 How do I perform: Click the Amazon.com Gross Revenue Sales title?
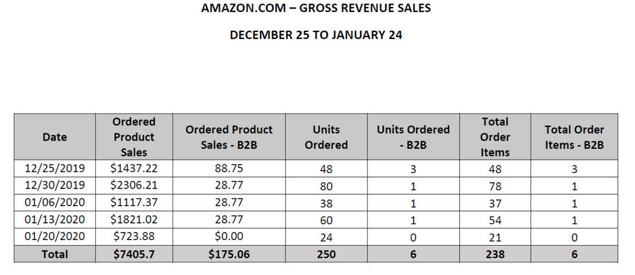[x=316, y=9]
